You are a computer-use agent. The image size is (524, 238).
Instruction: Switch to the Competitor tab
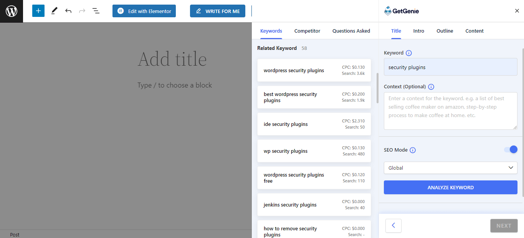click(307, 31)
